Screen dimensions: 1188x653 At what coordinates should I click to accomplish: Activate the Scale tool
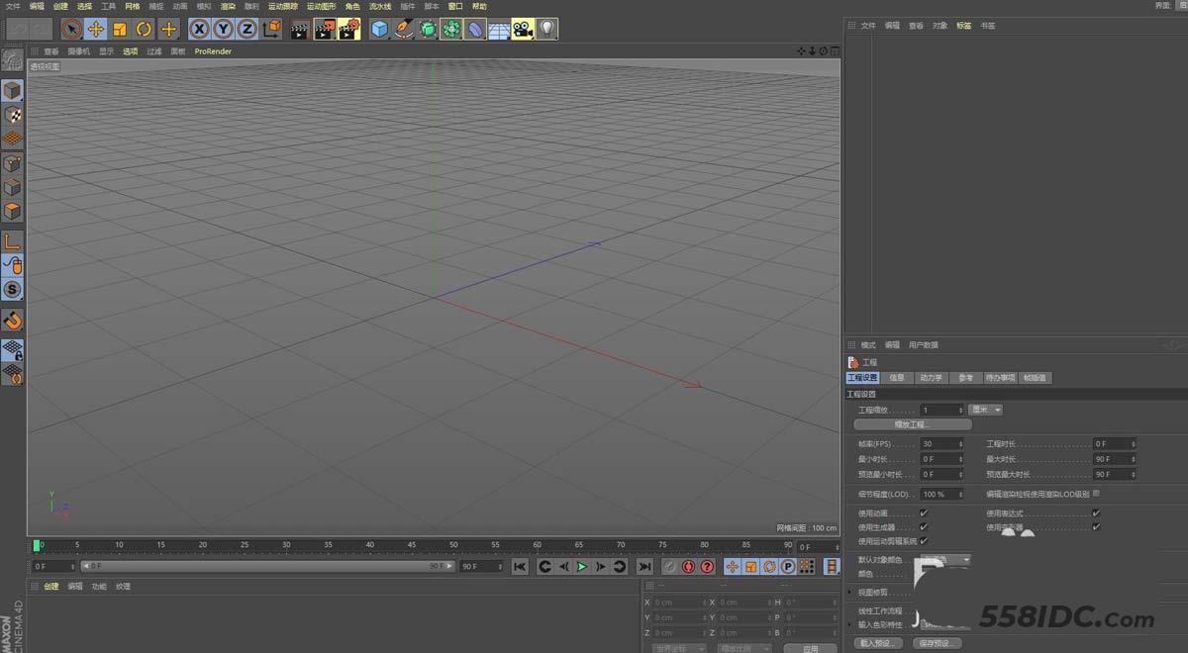tap(120, 29)
